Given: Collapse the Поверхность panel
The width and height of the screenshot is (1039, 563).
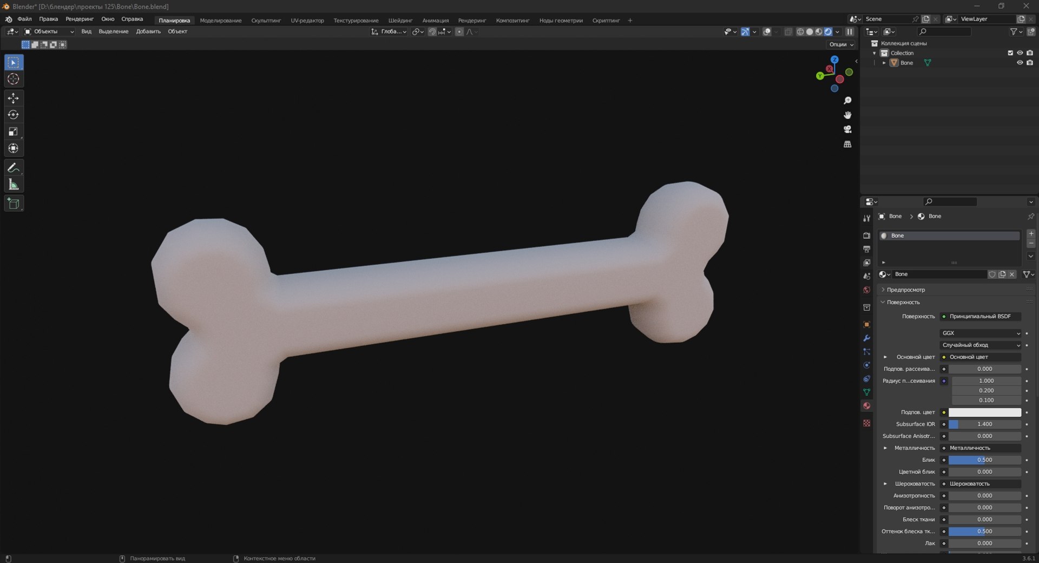Looking at the screenshot, I should point(903,302).
